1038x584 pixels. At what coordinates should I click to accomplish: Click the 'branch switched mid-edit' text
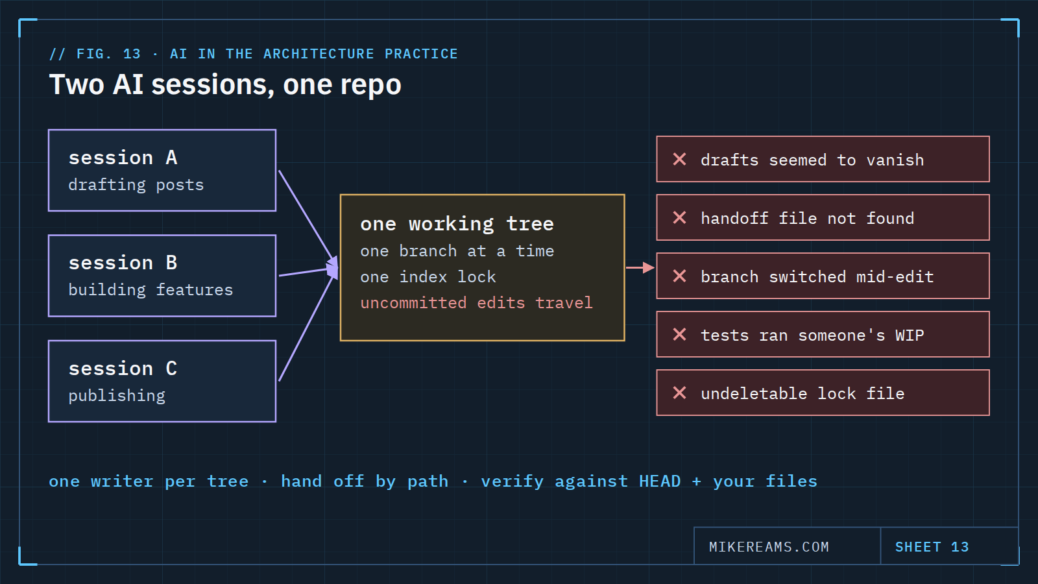coord(817,277)
